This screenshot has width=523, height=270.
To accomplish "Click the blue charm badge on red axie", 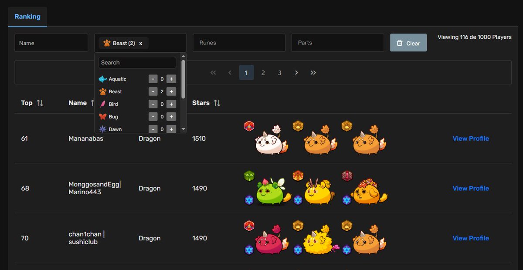I will coord(249,250).
